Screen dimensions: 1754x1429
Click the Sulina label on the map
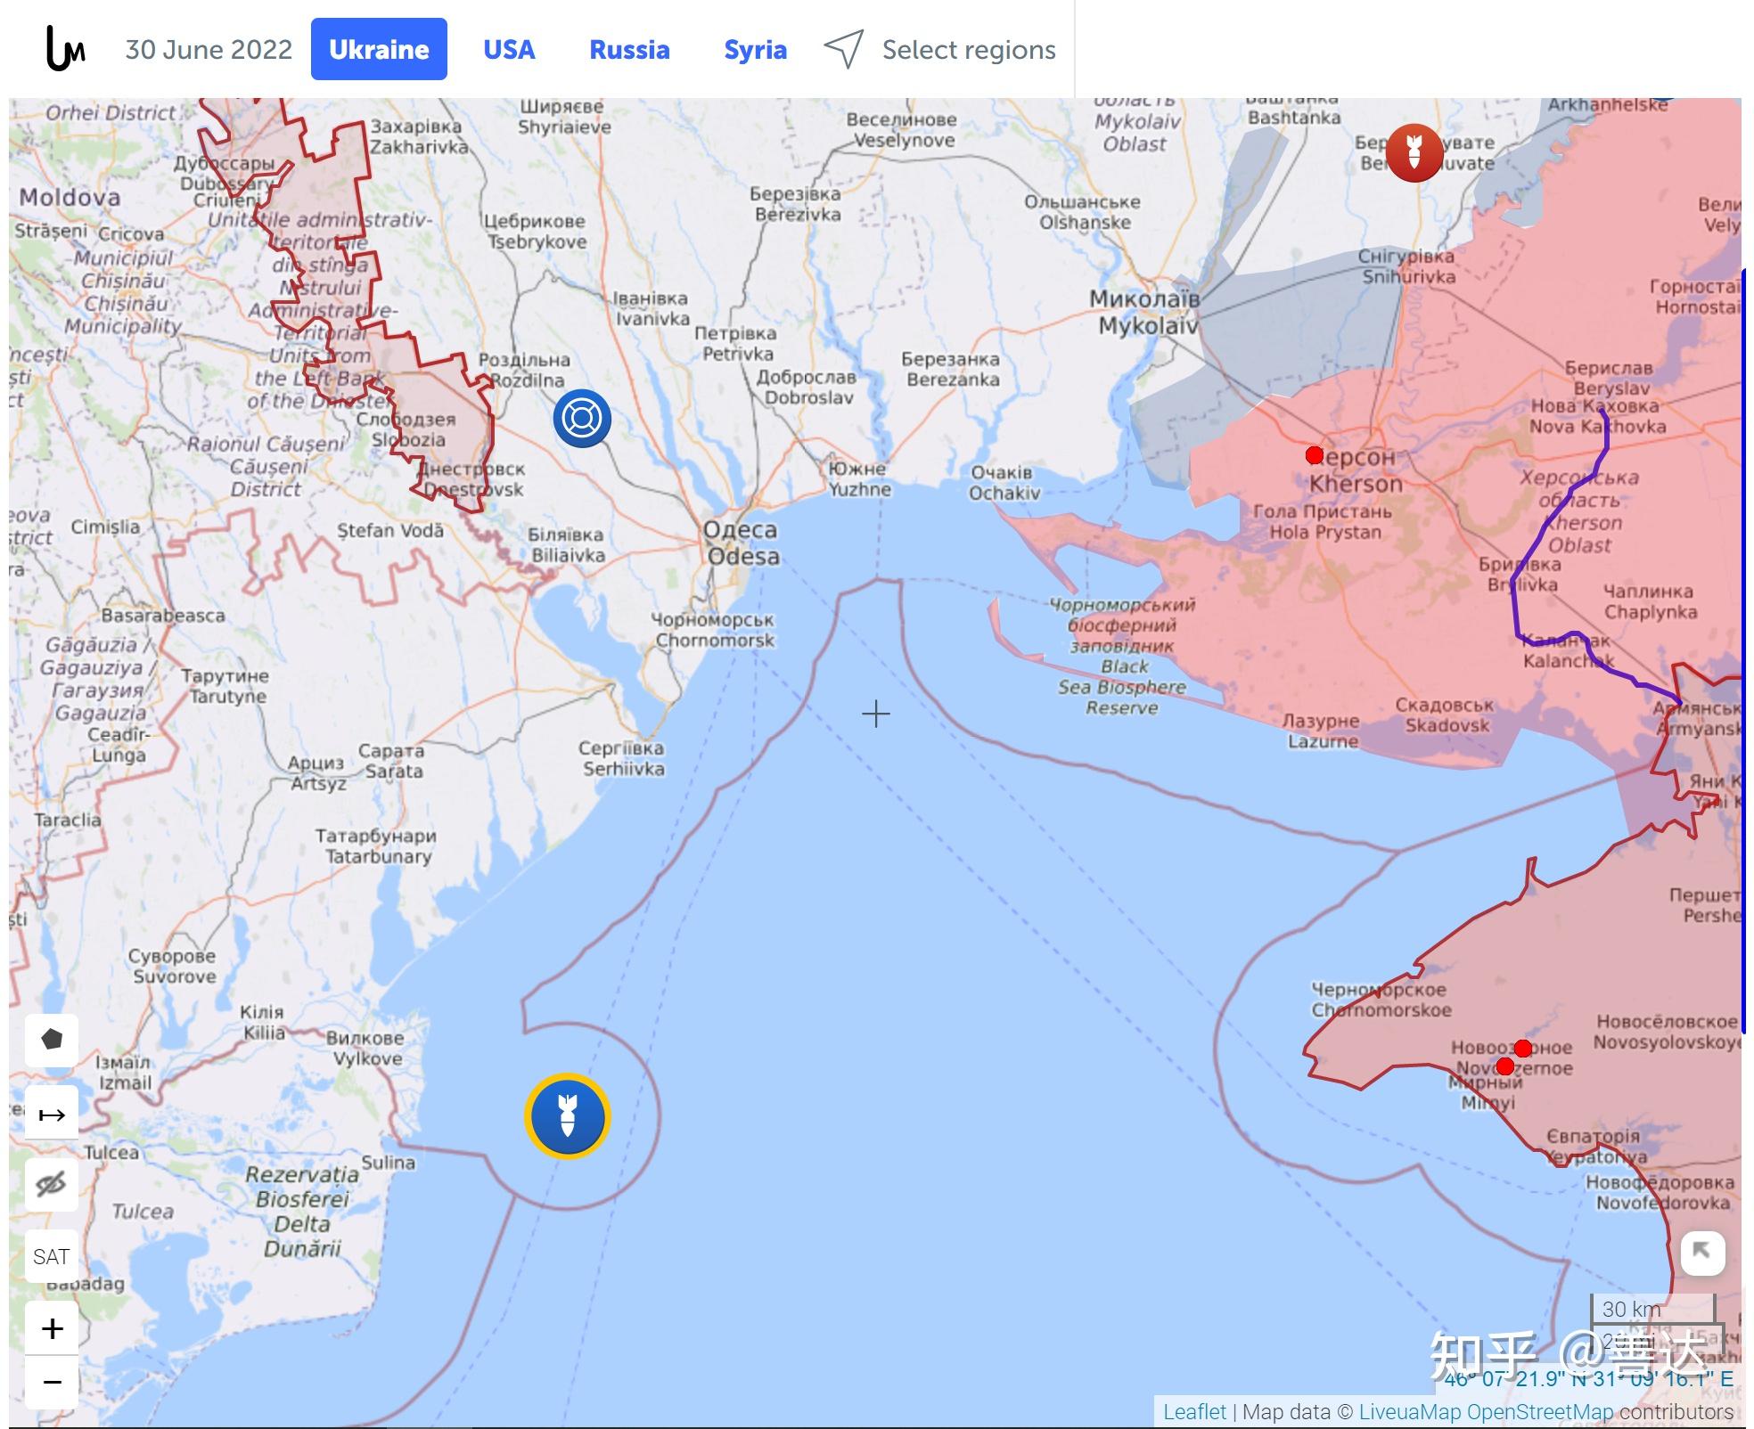[x=388, y=1163]
